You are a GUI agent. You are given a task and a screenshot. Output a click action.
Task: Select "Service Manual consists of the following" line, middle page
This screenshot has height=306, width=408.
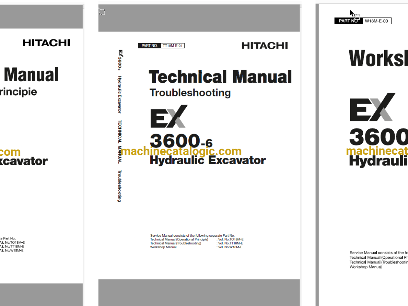[x=192, y=235]
